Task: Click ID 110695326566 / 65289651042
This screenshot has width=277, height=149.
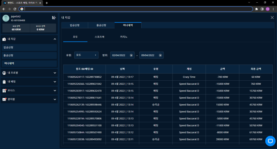Action: [85, 84]
